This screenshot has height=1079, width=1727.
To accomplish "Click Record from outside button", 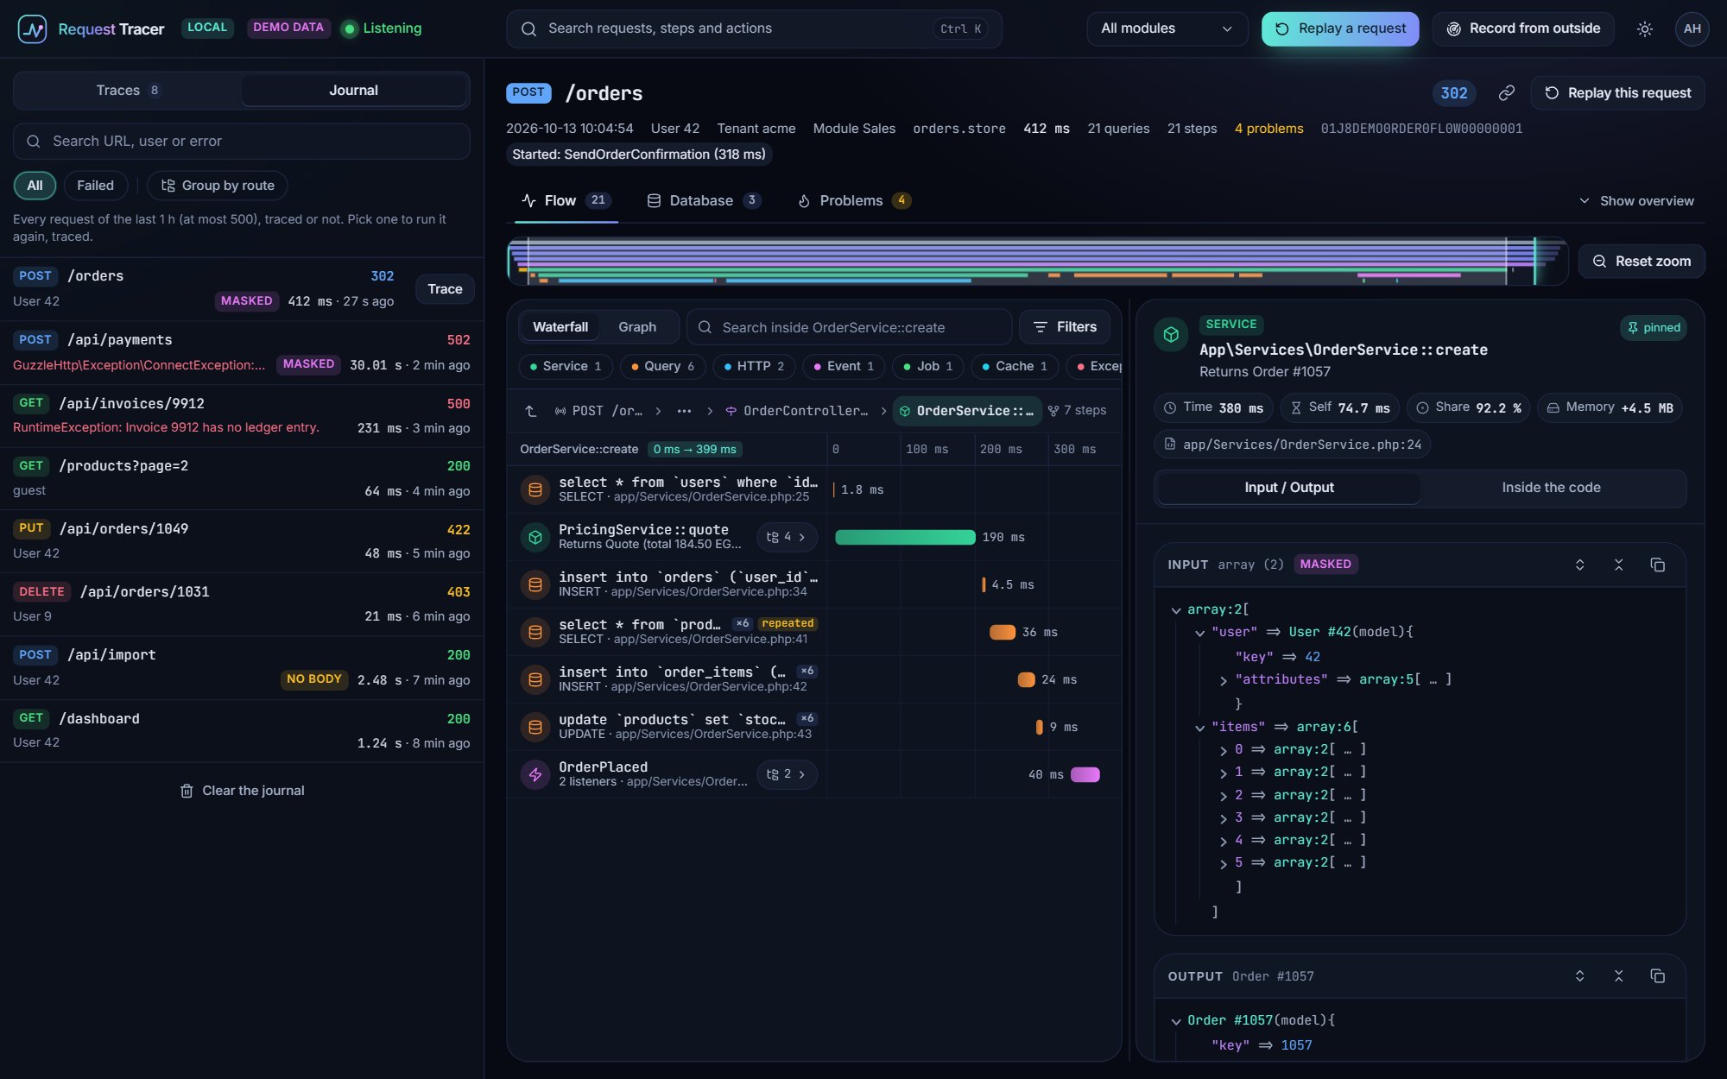I will pyautogui.click(x=1523, y=28).
